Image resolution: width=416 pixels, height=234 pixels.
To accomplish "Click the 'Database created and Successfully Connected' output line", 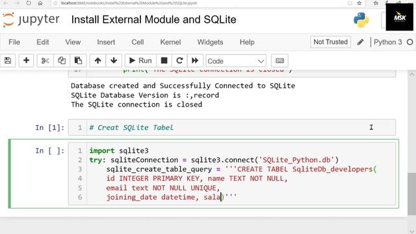I will [x=183, y=86].
